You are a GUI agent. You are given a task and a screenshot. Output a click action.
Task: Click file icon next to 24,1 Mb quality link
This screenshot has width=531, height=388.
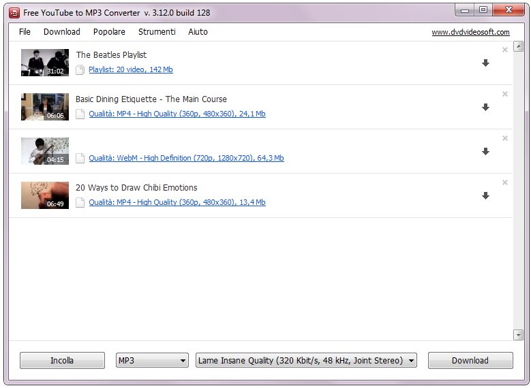tap(80, 114)
